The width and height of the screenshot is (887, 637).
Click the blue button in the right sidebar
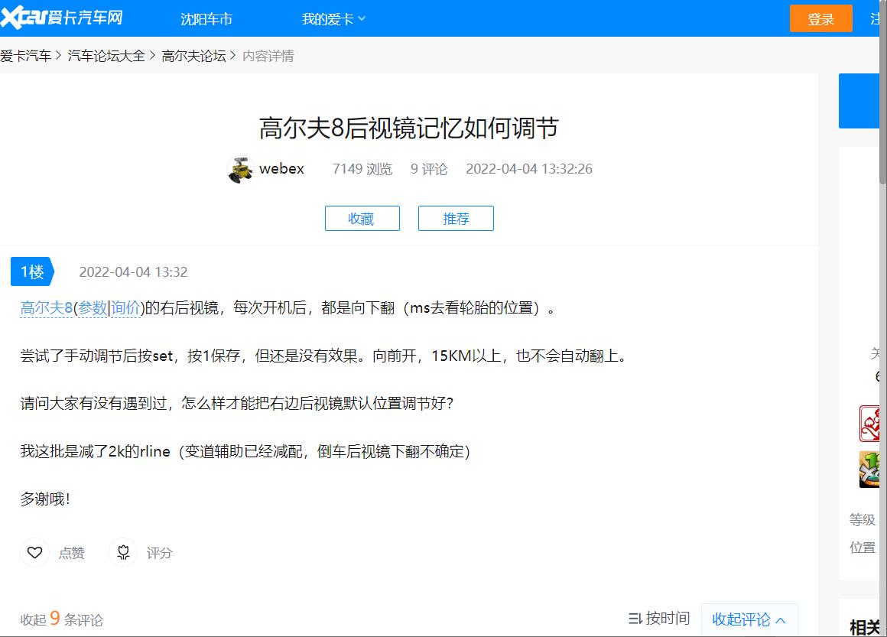(859, 101)
